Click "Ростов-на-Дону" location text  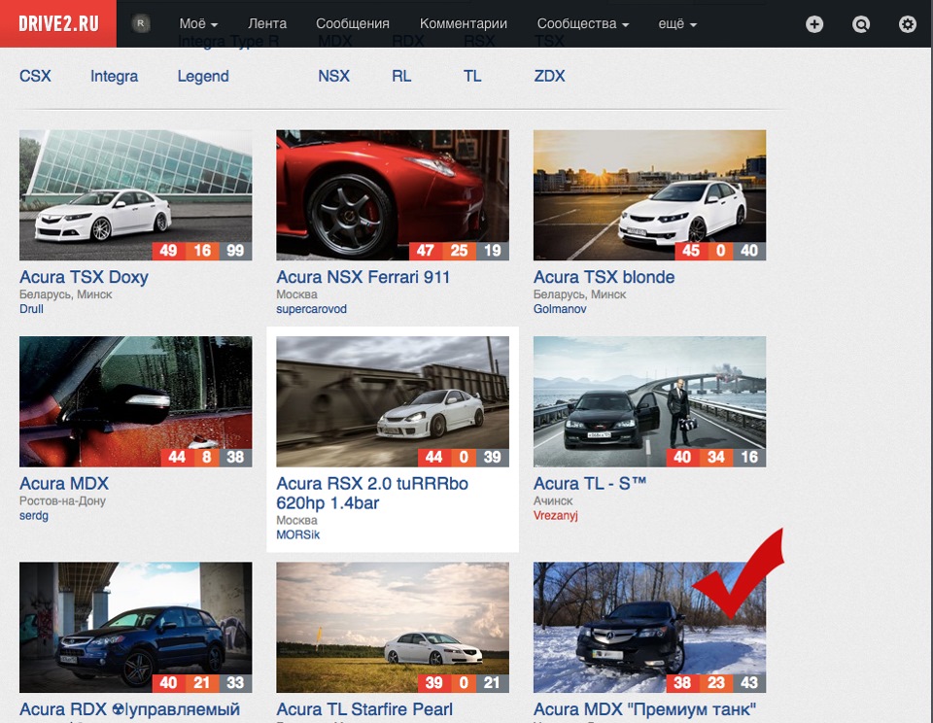[62, 501]
